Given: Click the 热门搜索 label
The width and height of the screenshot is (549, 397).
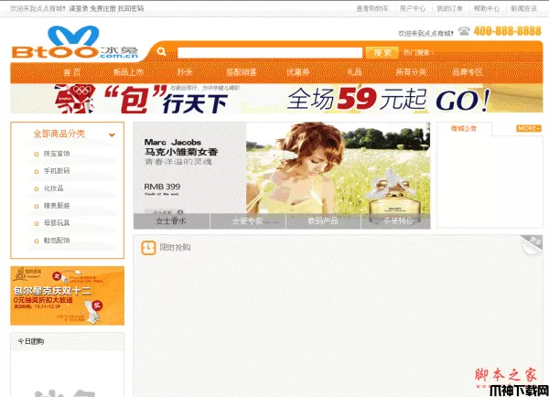Looking at the screenshot, I should coord(418,53).
